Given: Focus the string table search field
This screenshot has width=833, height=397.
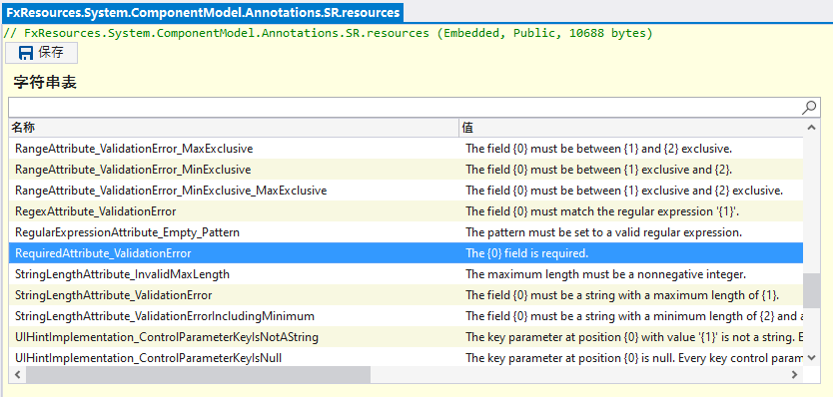Looking at the screenshot, I should click(405, 108).
